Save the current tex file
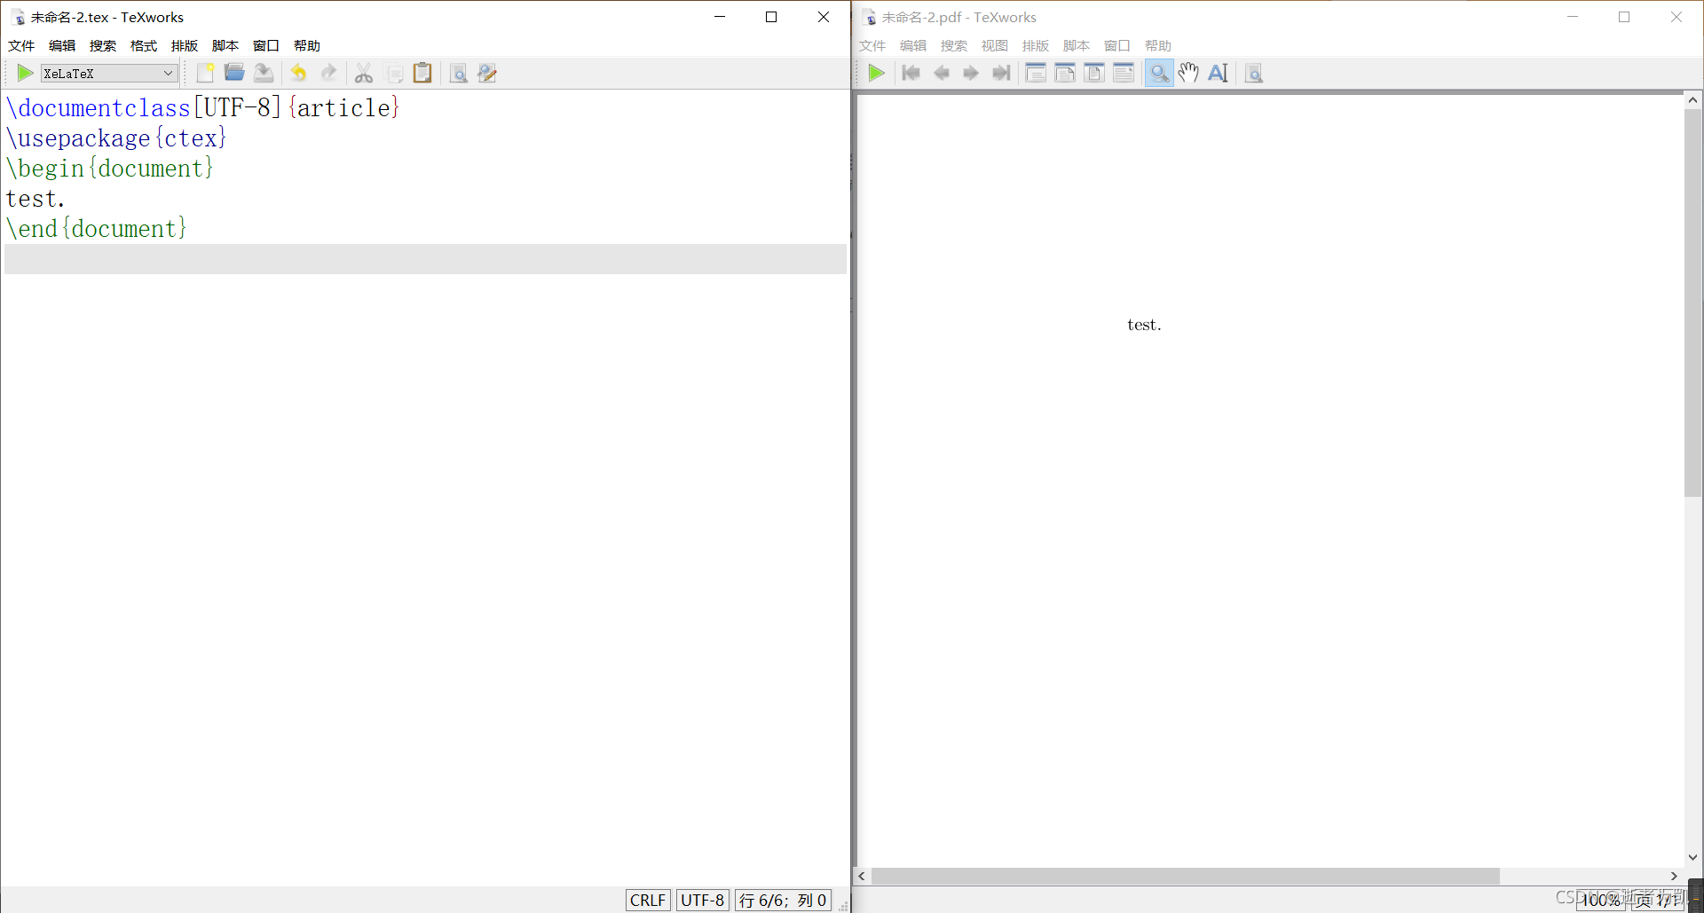The width and height of the screenshot is (1704, 913). [264, 73]
